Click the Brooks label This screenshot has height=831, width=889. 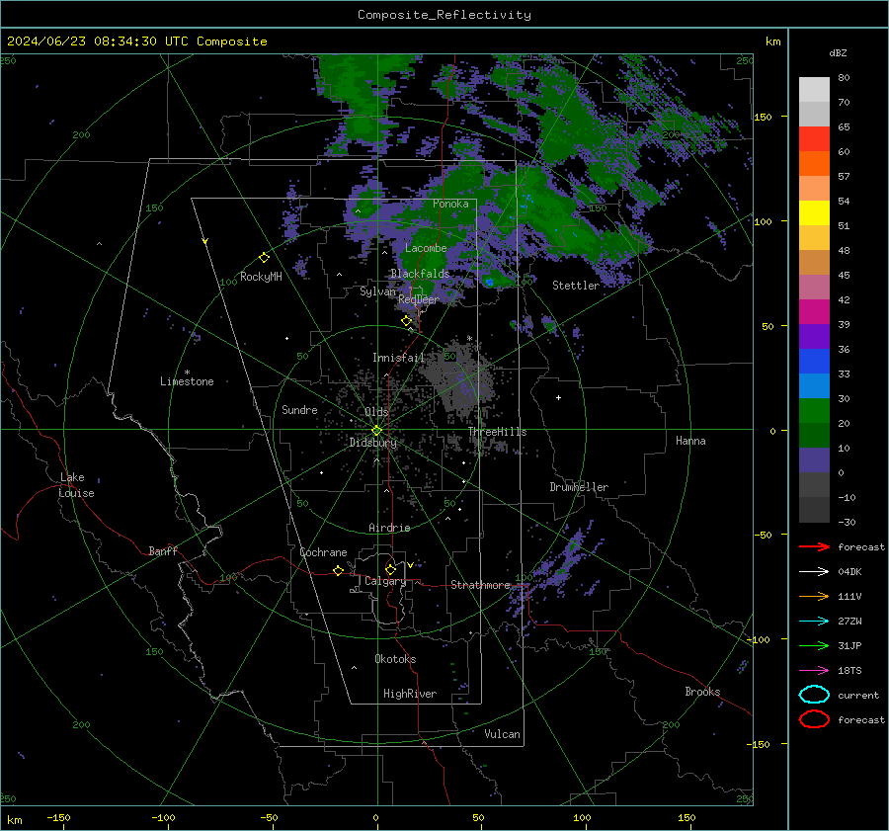[702, 692]
